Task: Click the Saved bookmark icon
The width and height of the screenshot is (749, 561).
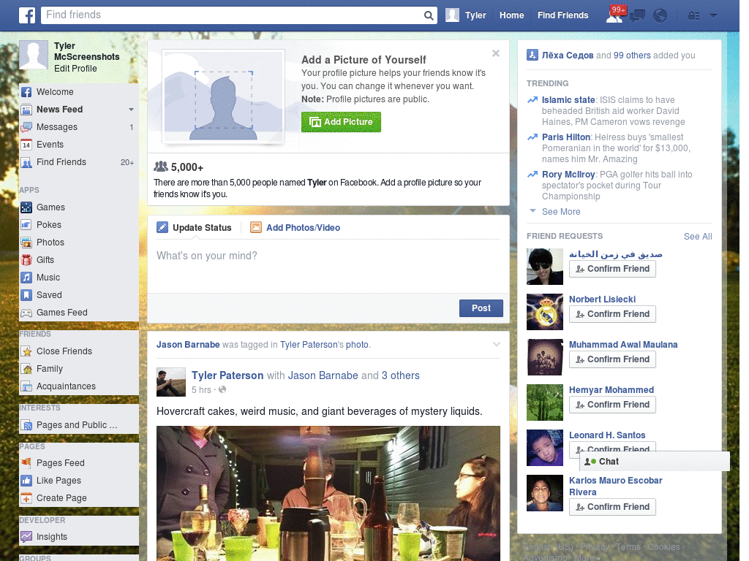Action: pyautogui.click(x=26, y=295)
